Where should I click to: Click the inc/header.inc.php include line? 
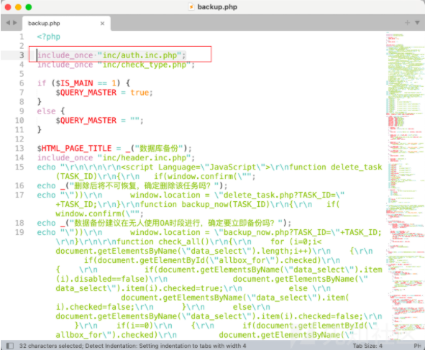[x=116, y=157]
